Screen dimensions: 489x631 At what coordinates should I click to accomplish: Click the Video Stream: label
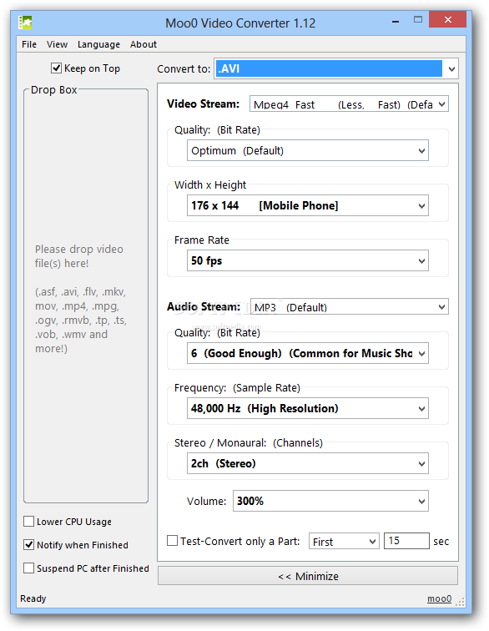(x=204, y=103)
